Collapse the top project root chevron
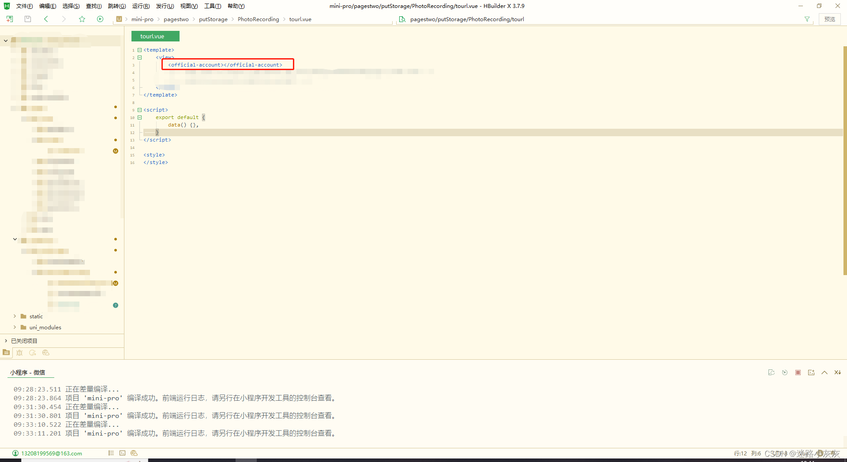 pos(6,41)
